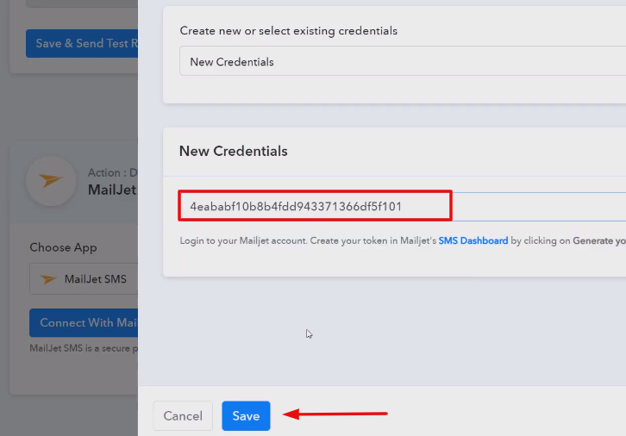Click the token input field

pyautogui.click(x=403, y=206)
